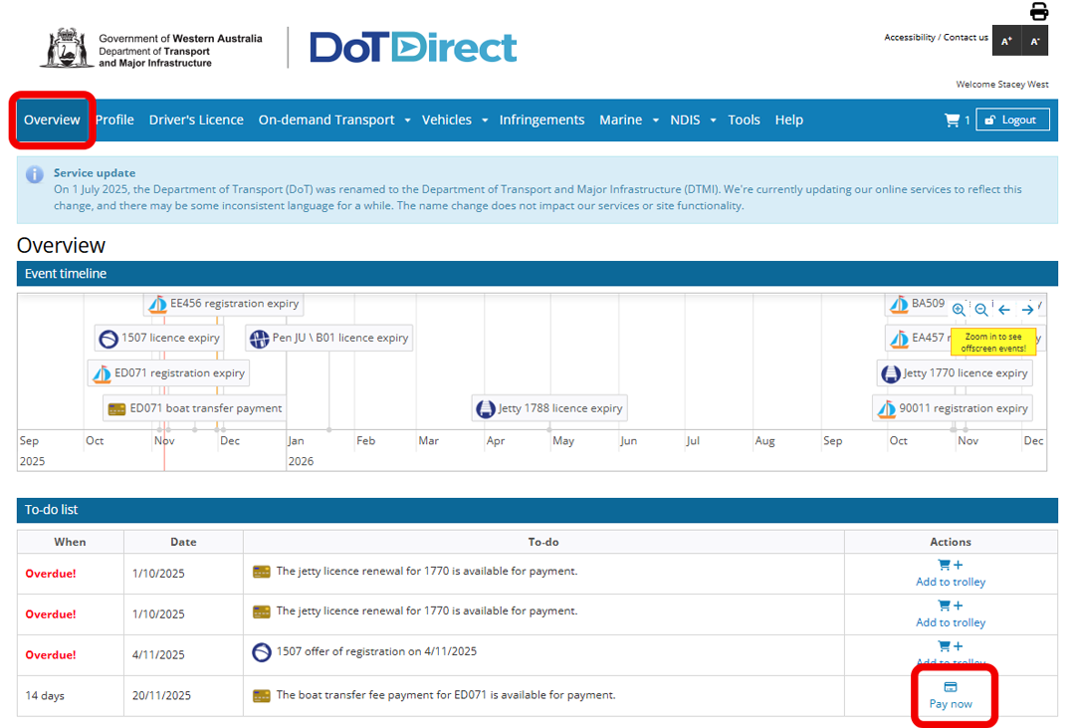Click Government of Western Australia crest
Viewport: 1075px width, 728px height.
pyautogui.click(x=67, y=48)
